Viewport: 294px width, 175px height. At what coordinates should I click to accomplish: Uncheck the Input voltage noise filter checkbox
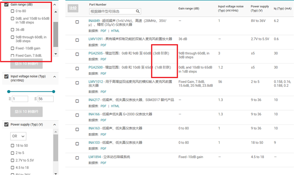tap(6, 76)
